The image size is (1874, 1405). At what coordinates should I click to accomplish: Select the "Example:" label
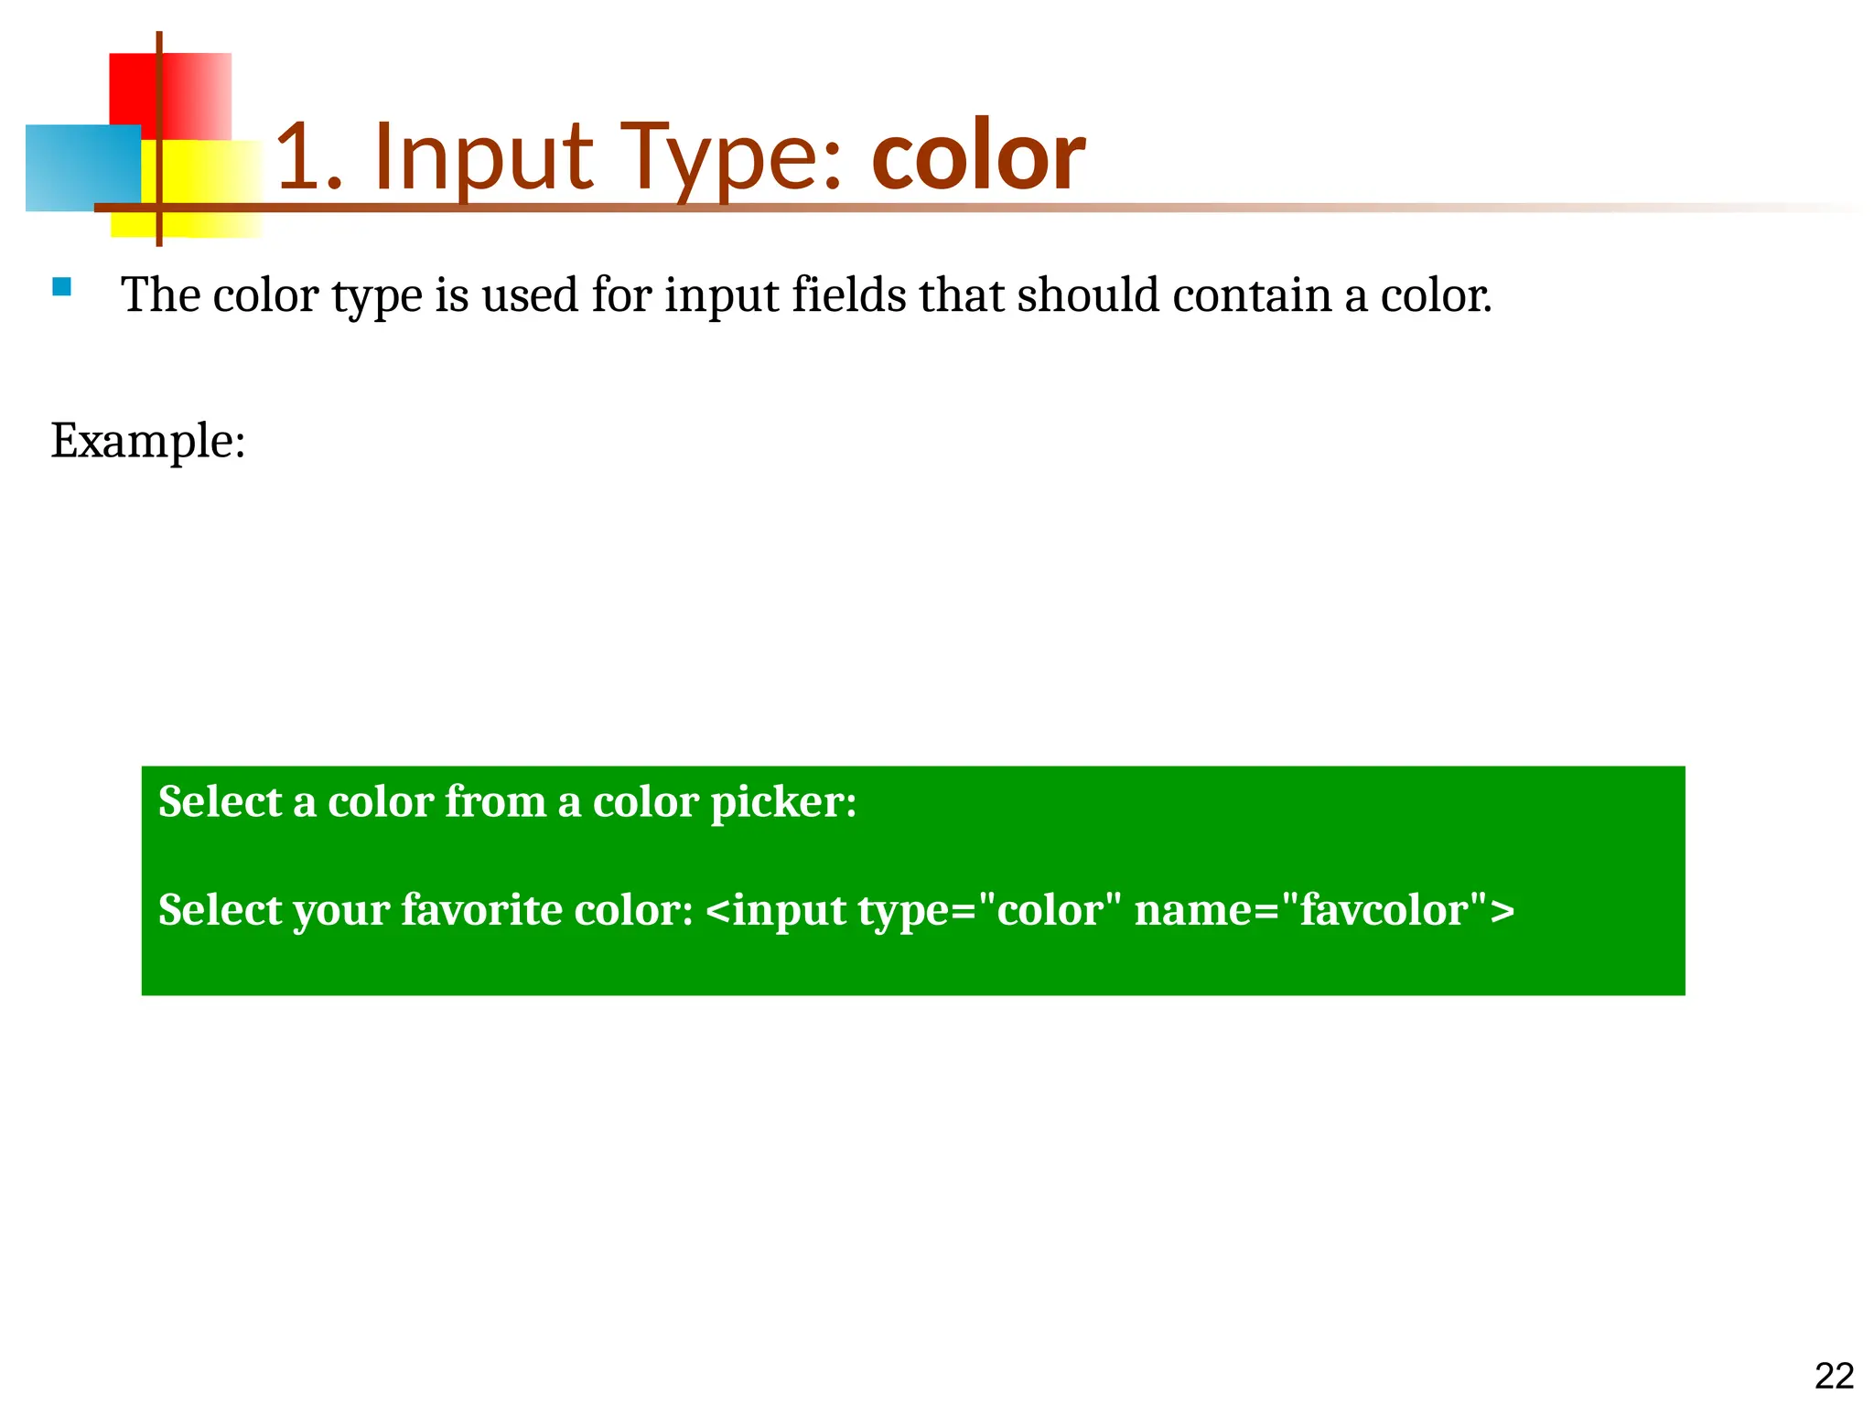tap(148, 441)
